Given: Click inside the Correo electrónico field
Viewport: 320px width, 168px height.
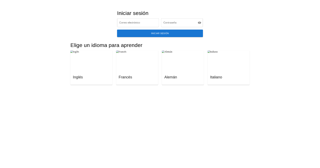Looking at the screenshot, I should [x=138, y=23].
